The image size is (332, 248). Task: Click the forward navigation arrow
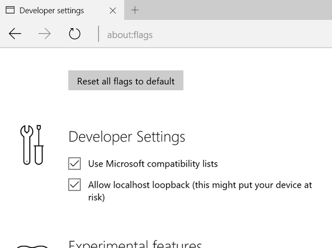[44, 34]
